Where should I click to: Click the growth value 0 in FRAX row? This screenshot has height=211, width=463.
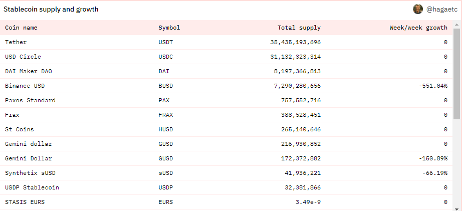click(445, 115)
